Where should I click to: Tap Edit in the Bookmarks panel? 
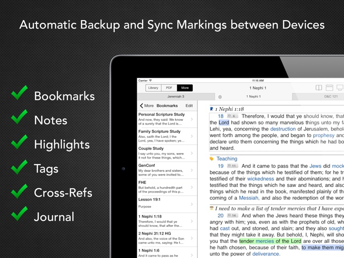pyautogui.click(x=189, y=106)
